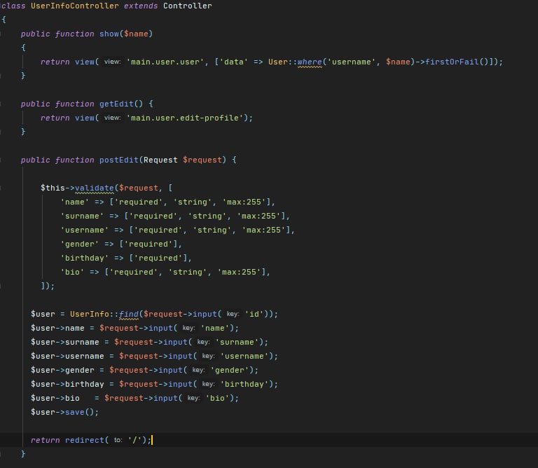Click 'max:255' in the name rule
Image resolution: width=538 pixels, height=468 pixels.
pyautogui.click(x=244, y=202)
